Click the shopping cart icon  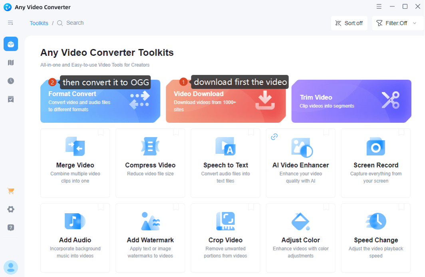point(11,191)
